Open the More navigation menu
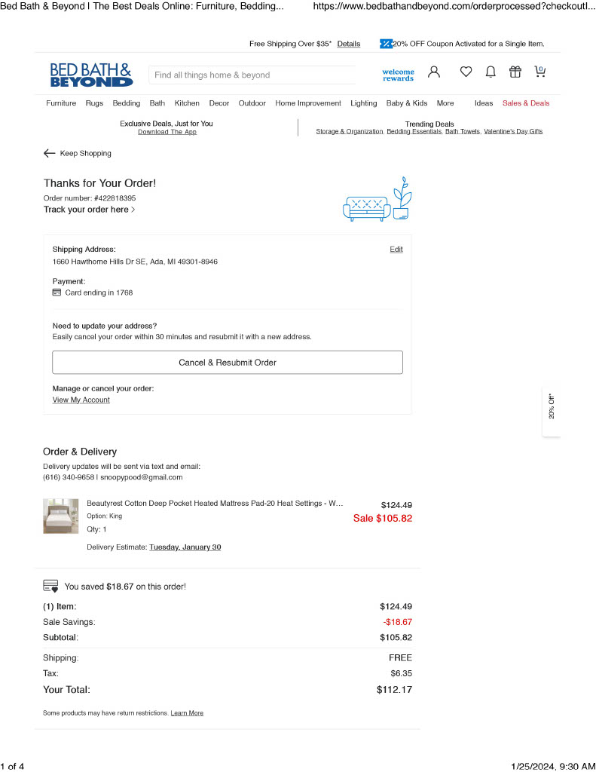Screen dimensions: 596x772 (445, 103)
